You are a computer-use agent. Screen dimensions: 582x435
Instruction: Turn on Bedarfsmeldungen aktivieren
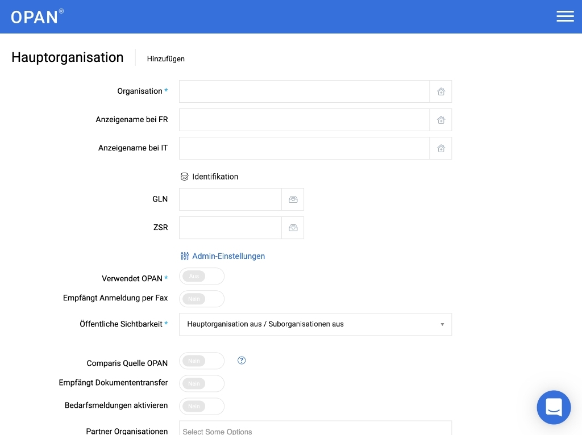202,407
